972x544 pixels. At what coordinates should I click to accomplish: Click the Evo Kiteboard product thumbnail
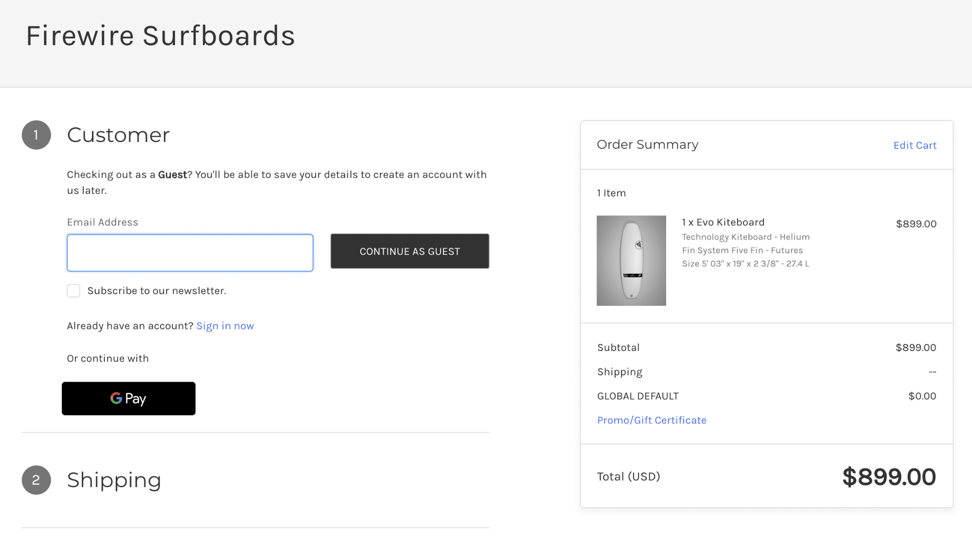pyautogui.click(x=631, y=261)
